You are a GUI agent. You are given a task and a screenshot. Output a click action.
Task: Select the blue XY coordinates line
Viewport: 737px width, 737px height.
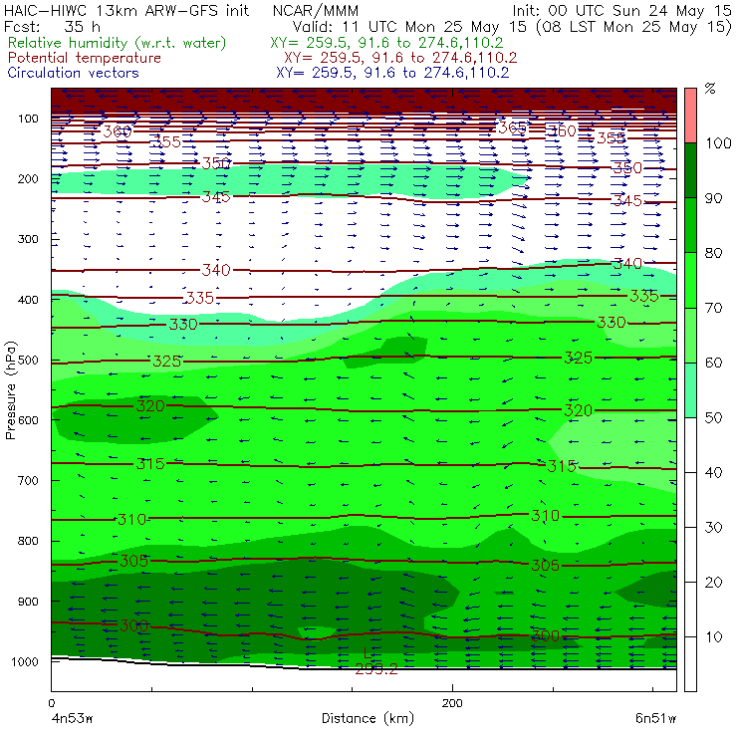392,73
